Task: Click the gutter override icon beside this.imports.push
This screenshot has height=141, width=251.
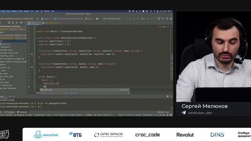Action: pos(32,54)
